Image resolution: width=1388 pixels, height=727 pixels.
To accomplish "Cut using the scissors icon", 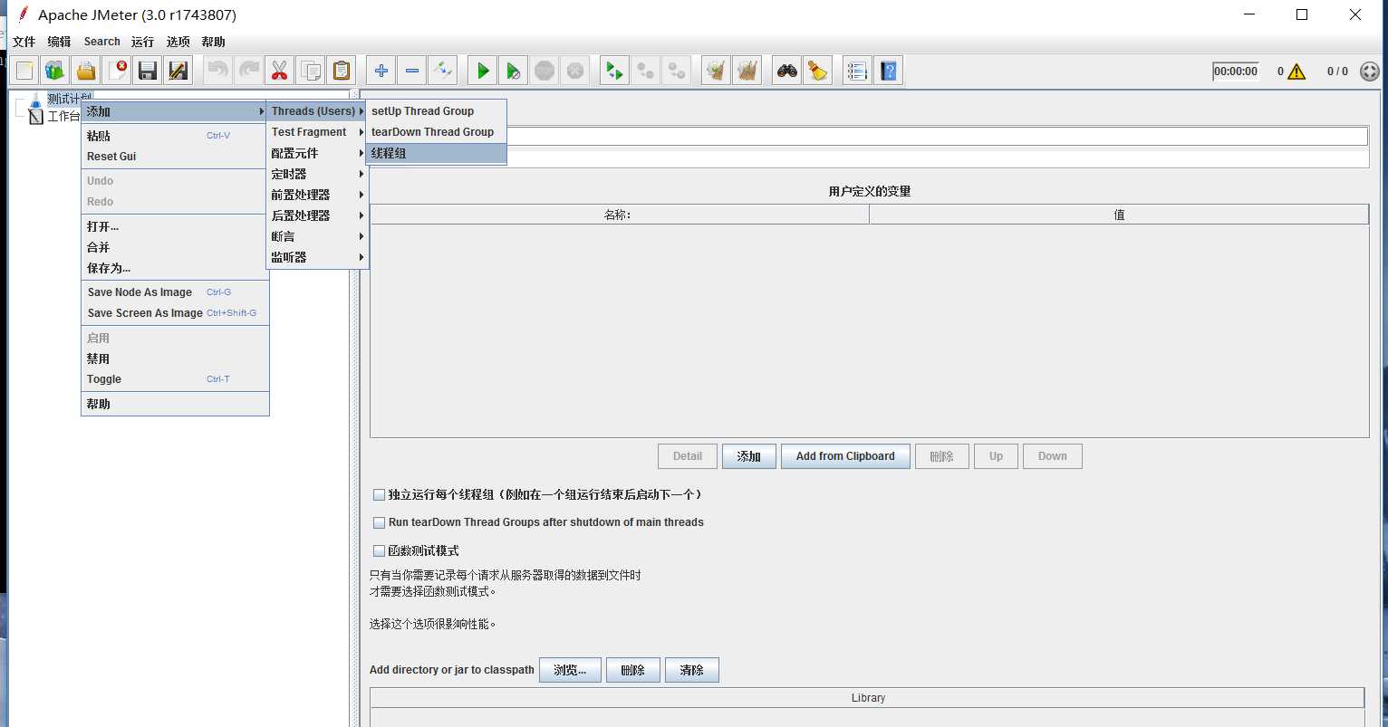I will 279,71.
